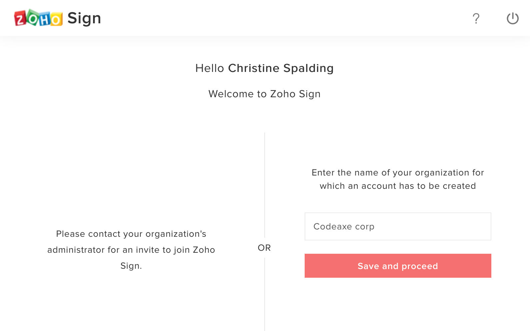
Task: Click the Sign product name text
Action: click(x=84, y=18)
